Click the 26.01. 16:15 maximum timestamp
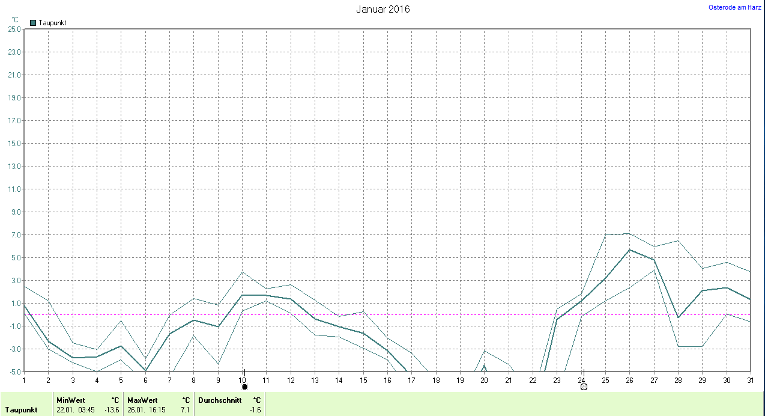The image size is (765, 416). [146, 410]
